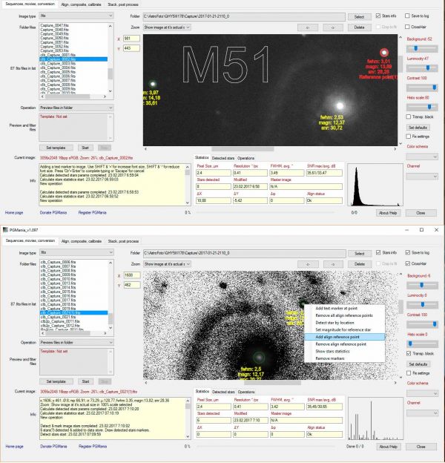
Task: Open 'Operations' tab in lower window
Action: pos(246,392)
